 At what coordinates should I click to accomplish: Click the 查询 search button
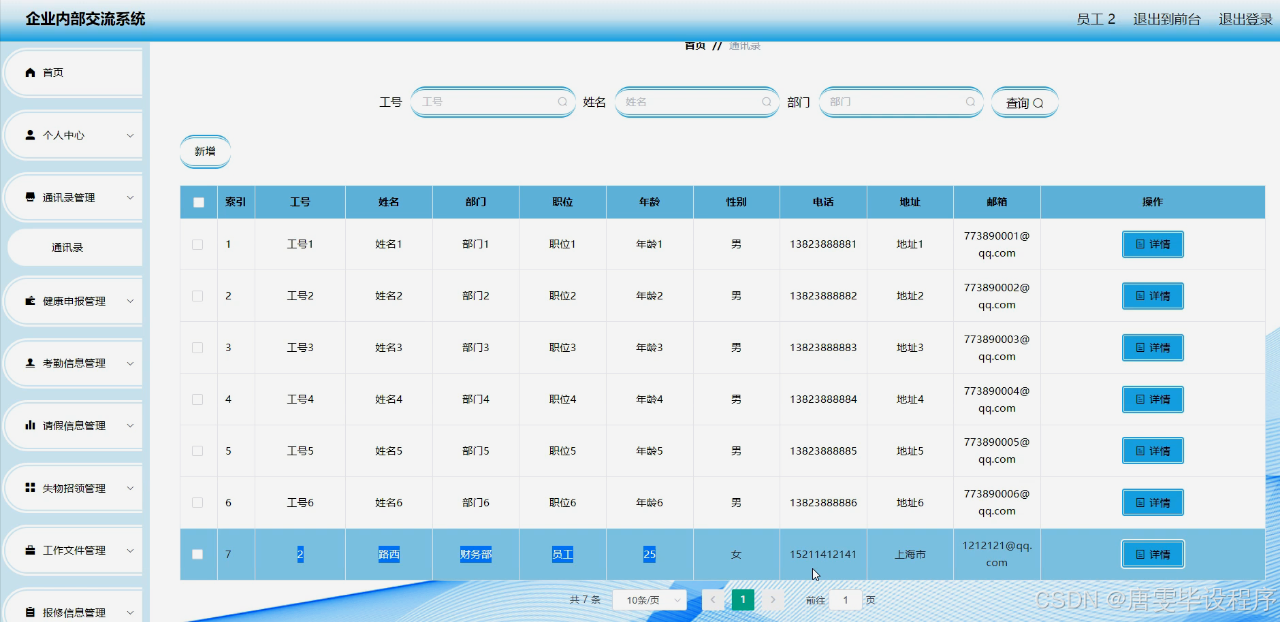1025,103
